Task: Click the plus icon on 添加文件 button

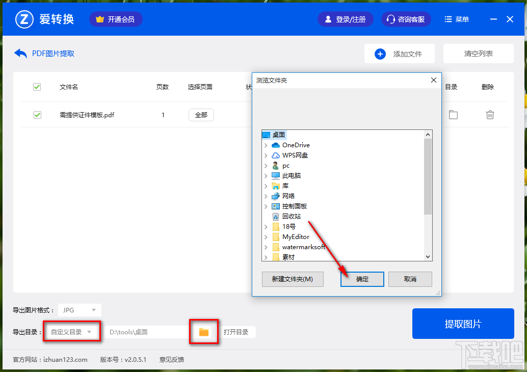Action: tap(380, 54)
